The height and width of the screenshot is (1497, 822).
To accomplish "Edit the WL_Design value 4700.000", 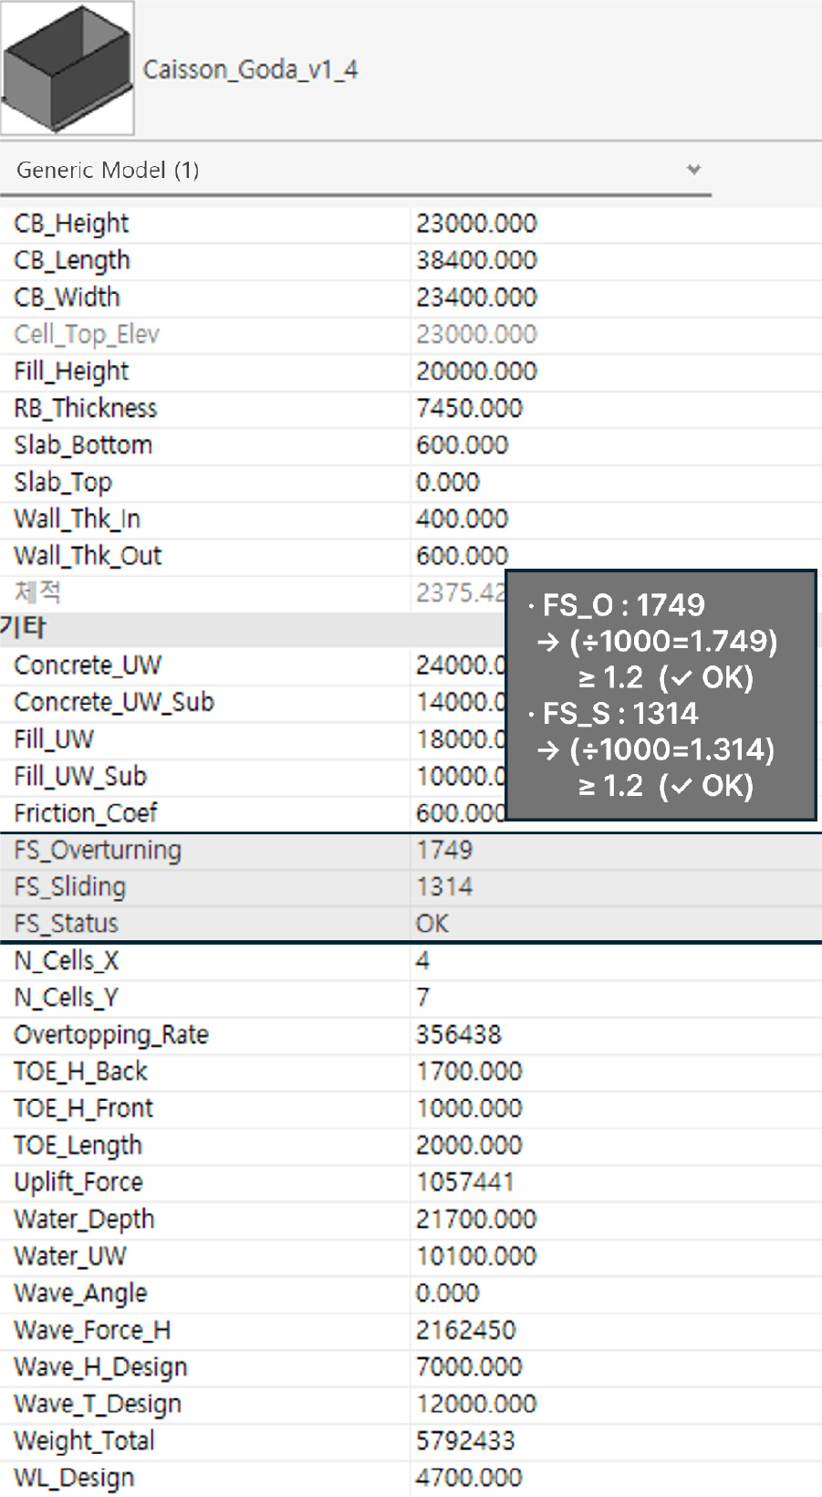I will click(469, 1478).
